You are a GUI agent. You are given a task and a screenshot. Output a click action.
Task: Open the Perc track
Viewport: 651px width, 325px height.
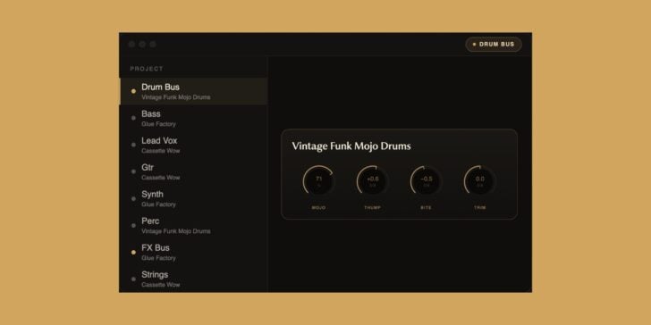(193, 225)
